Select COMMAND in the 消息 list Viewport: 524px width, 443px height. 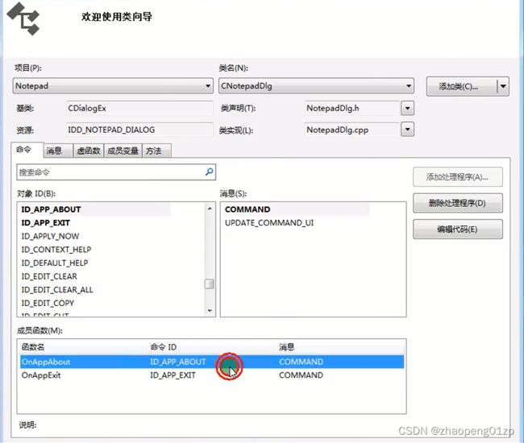[296, 209]
